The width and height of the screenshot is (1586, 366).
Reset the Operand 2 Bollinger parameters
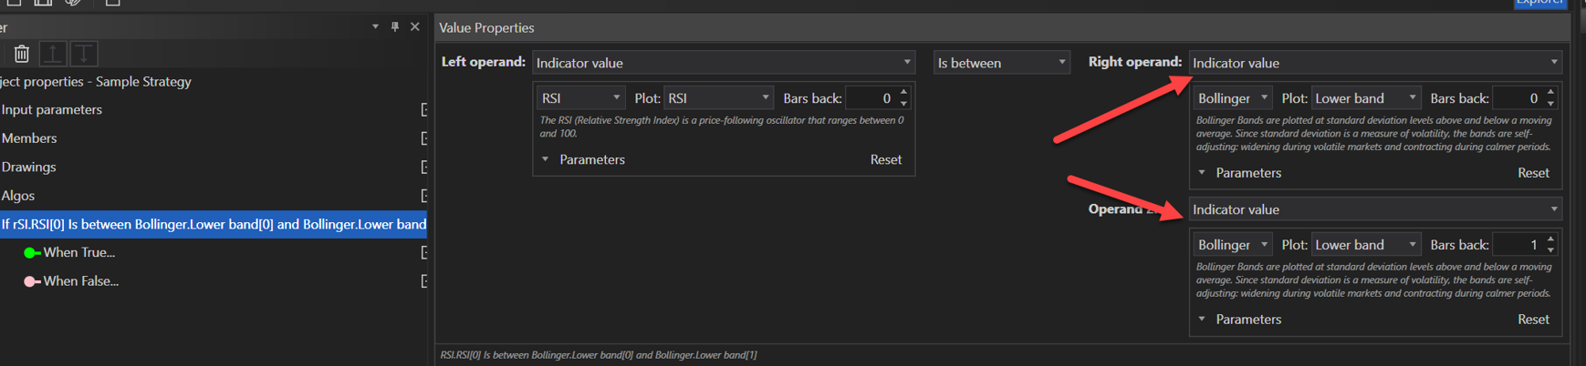[1533, 320]
